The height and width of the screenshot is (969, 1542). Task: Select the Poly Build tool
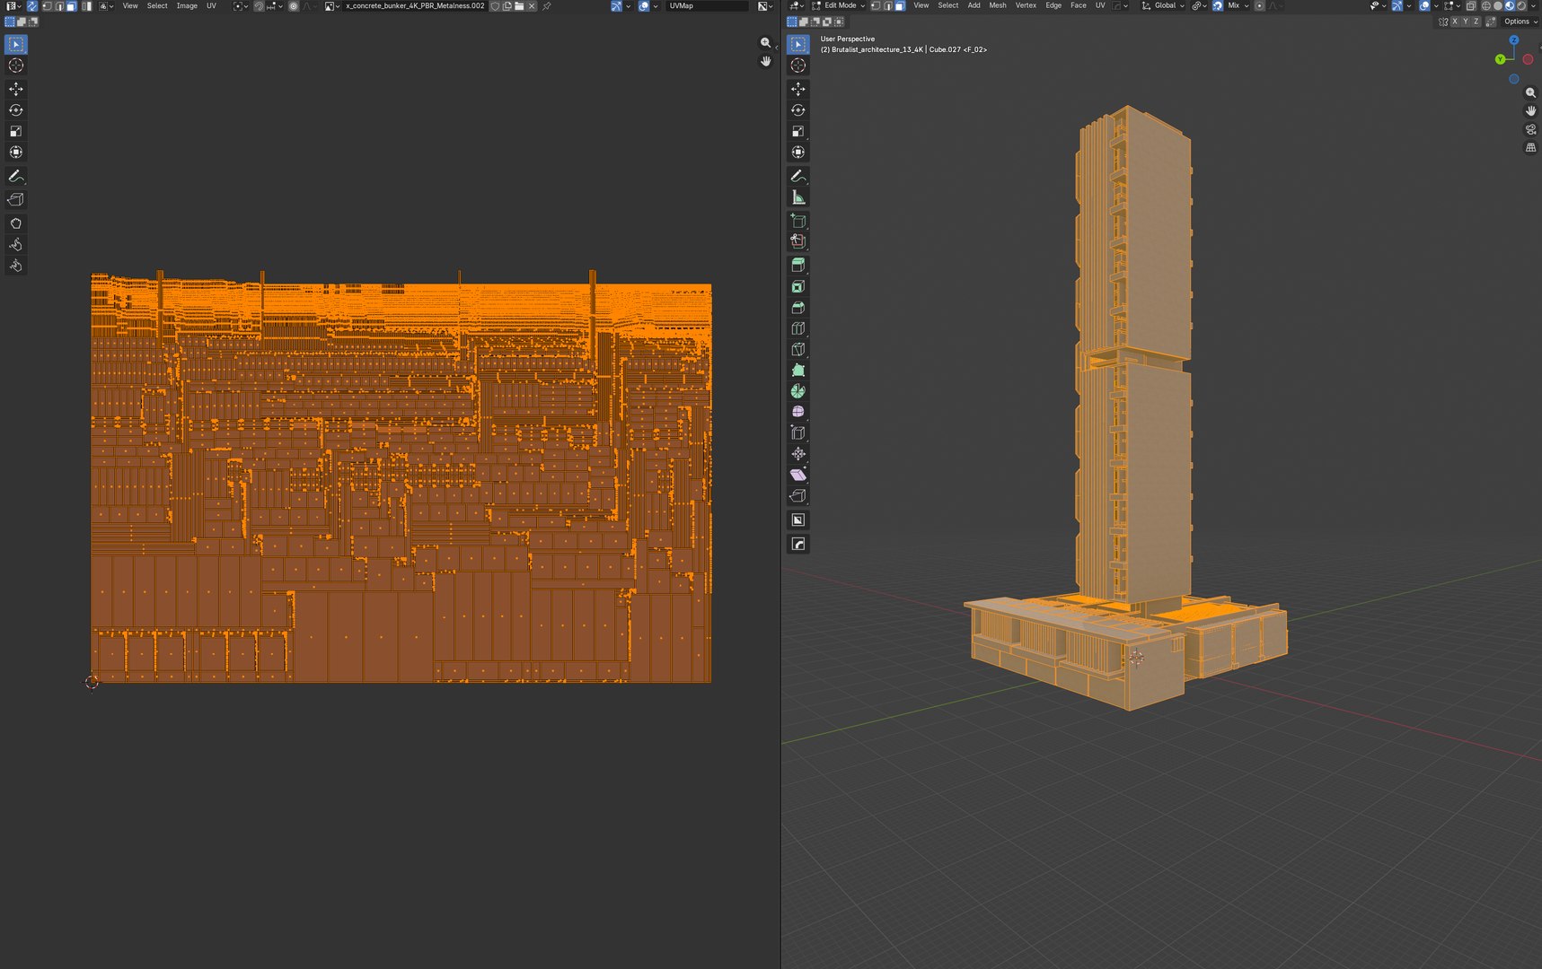(x=797, y=371)
